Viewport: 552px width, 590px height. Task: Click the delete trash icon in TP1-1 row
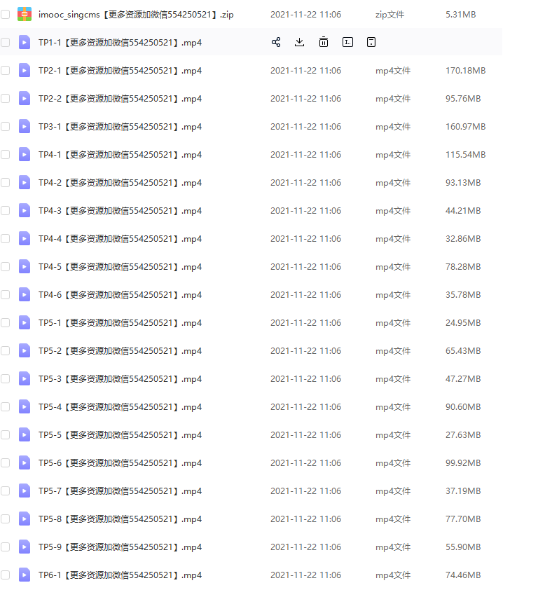point(324,42)
